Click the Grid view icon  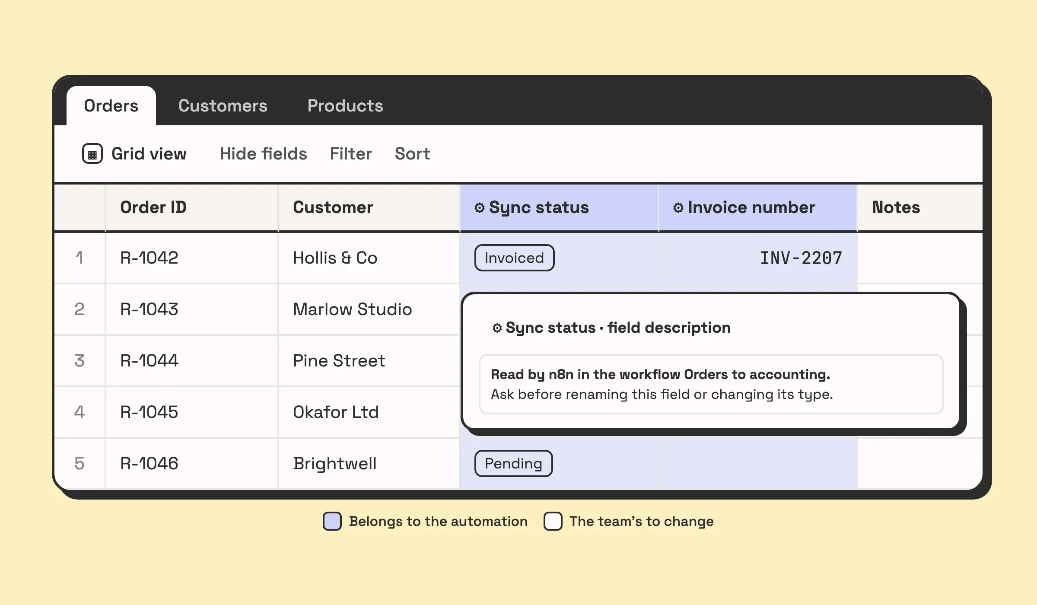click(x=92, y=154)
